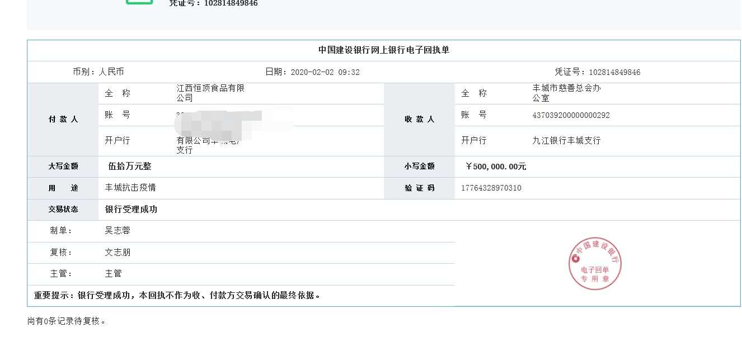Screen dimensions: 742x337
Task: Click the important notice 重要提示 line
Action: tap(177, 295)
